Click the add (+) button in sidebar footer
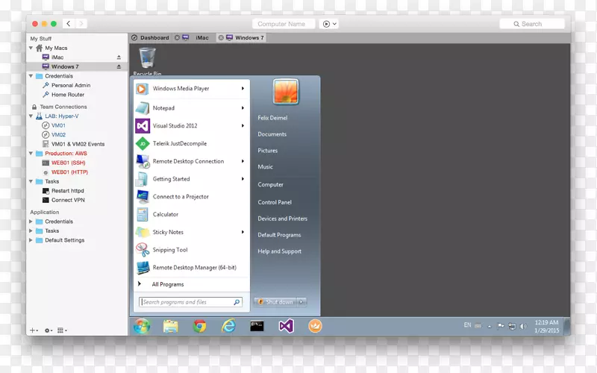Image resolution: width=597 pixels, height=373 pixels. tap(34, 330)
